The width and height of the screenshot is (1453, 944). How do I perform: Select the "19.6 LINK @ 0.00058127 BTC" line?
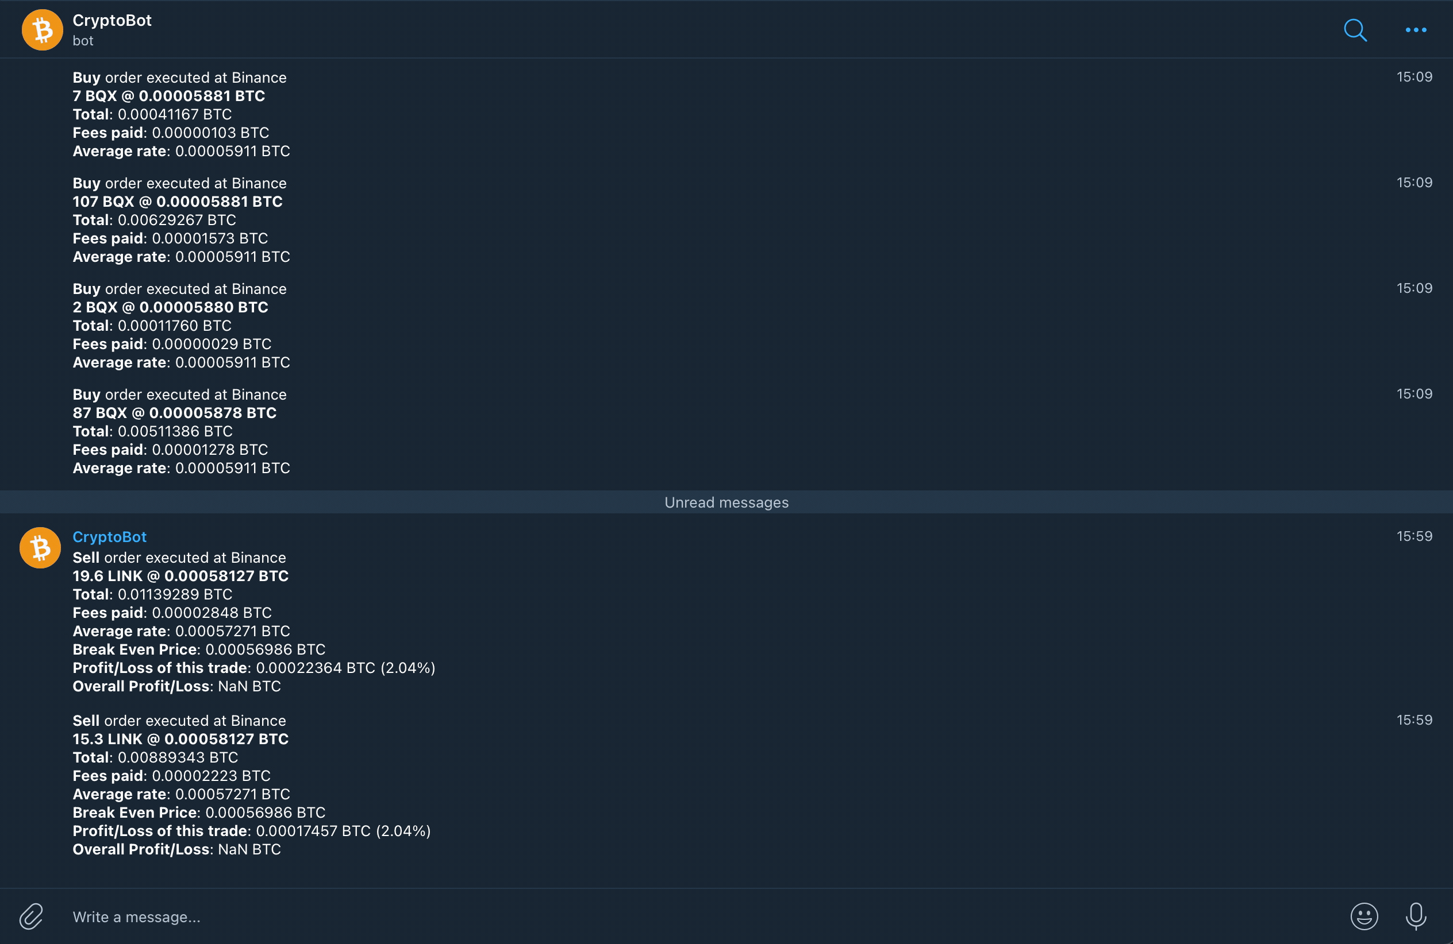(x=180, y=576)
